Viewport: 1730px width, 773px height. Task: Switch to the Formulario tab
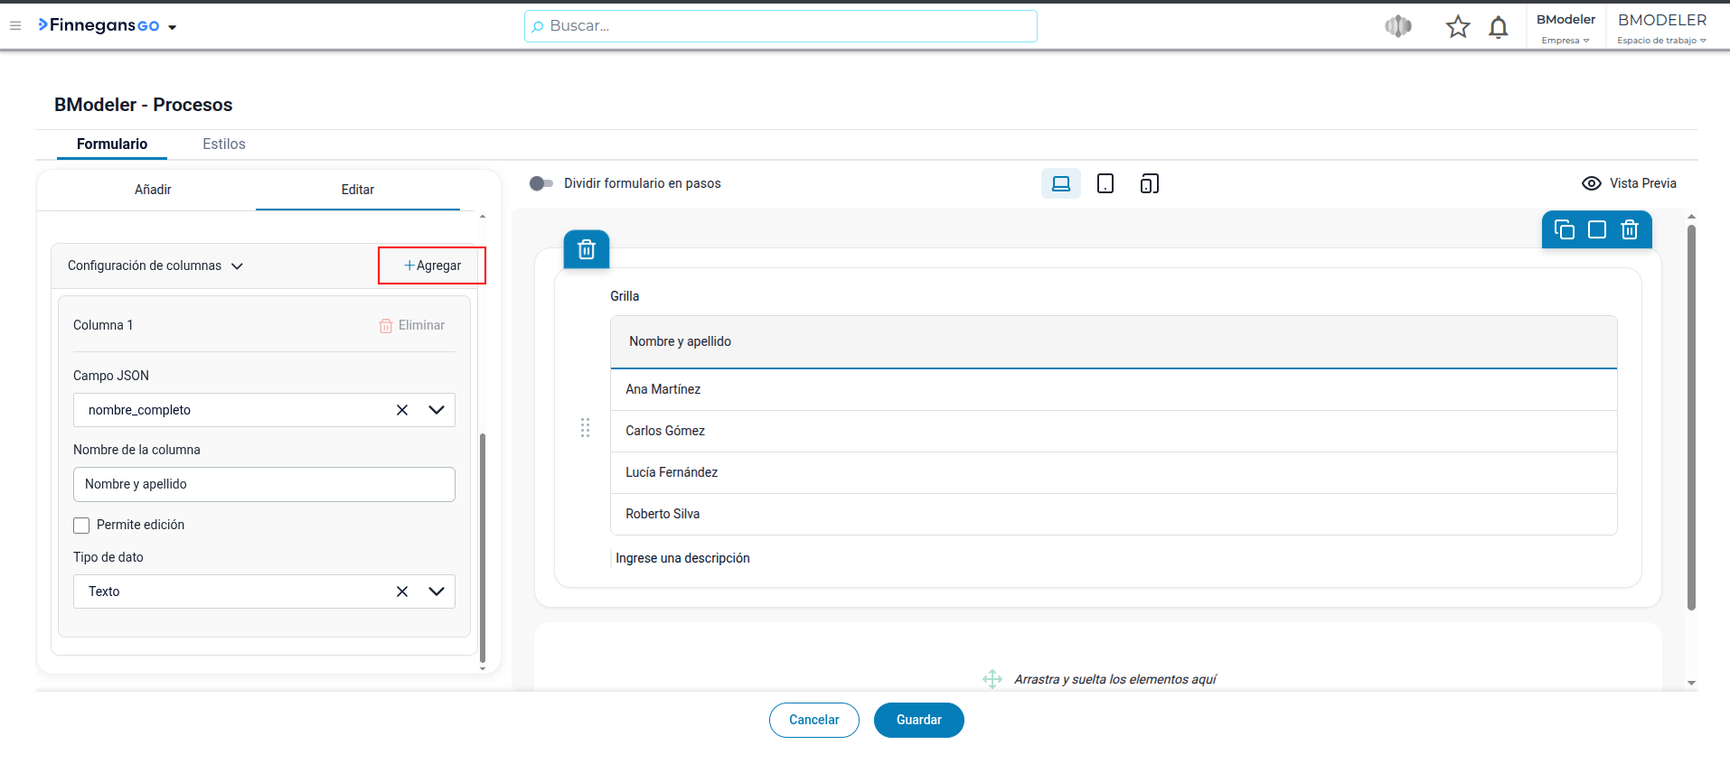(x=112, y=144)
